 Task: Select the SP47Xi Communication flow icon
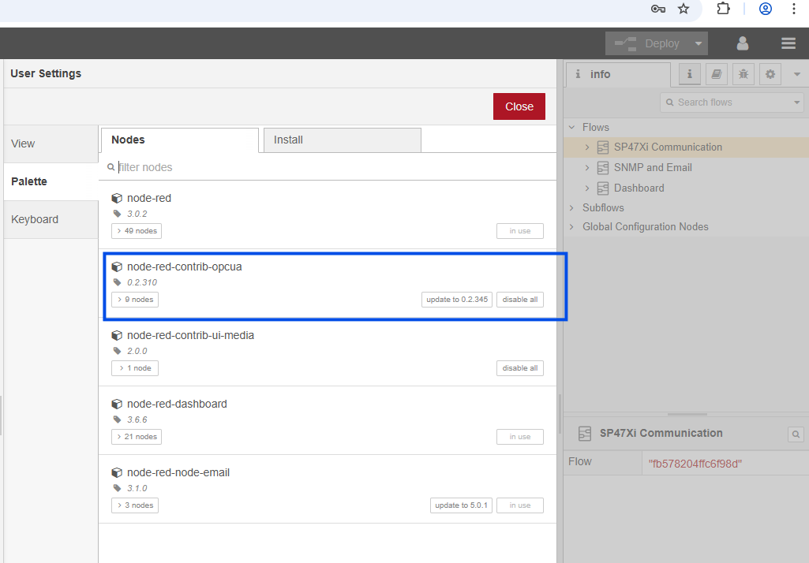(603, 147)
